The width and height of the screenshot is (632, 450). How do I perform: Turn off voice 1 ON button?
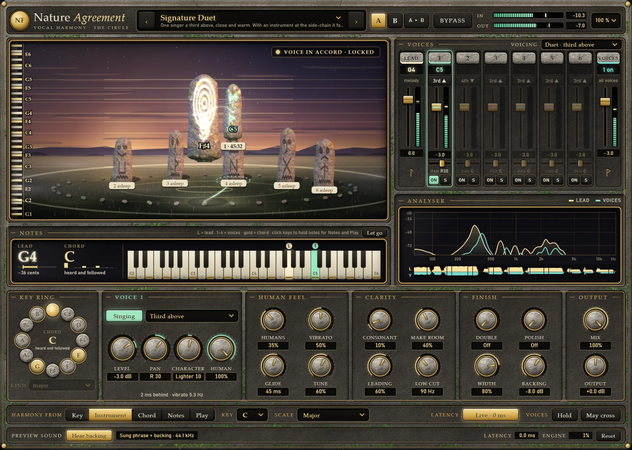[x=434, y=180]
